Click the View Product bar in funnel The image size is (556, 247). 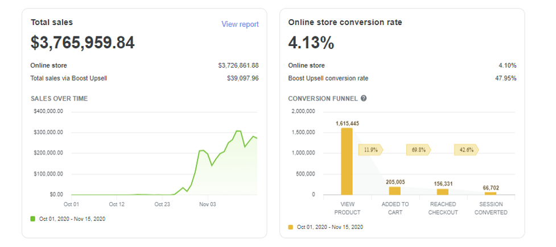point(347,161)
